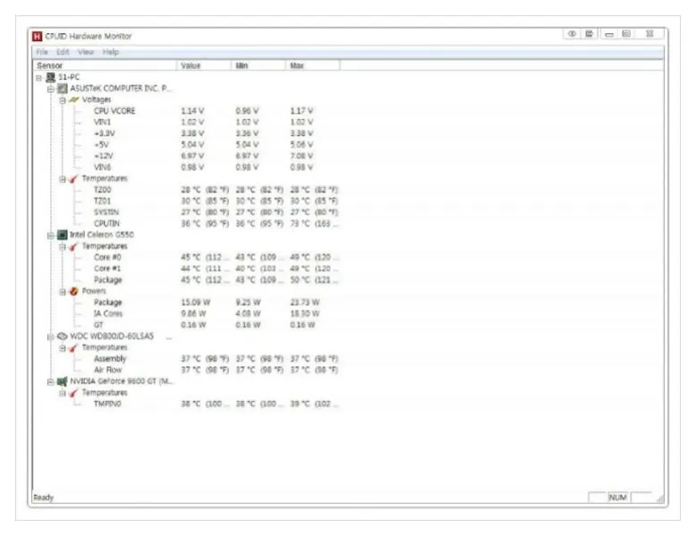Click the Sensor column header
The width and height of the screenshot is (696, 536).
tap(105, 65)
